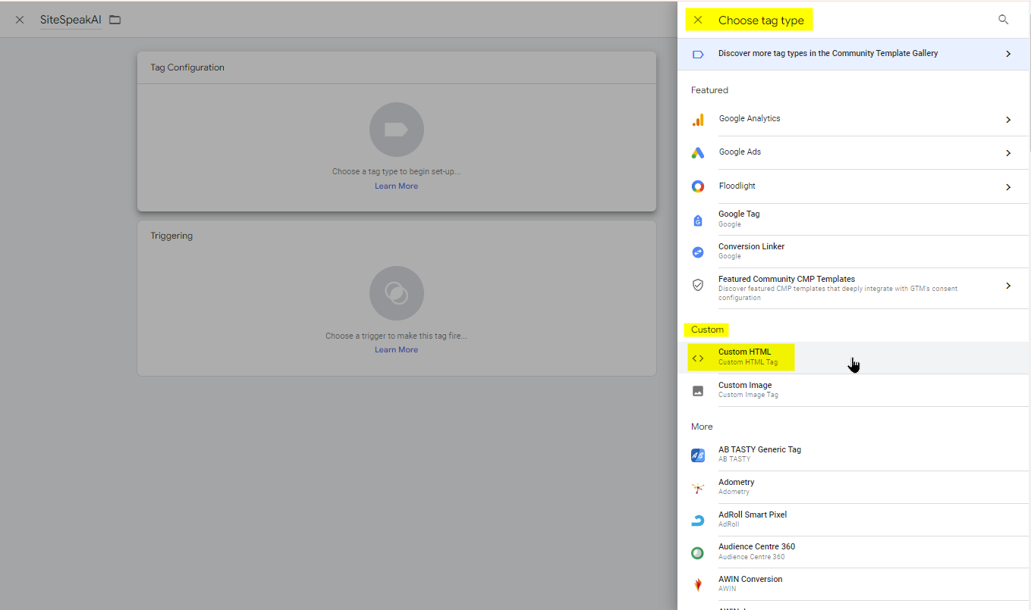
Task: Close the SiteSpeakAI tag editor
Action: tap(20, 20)
